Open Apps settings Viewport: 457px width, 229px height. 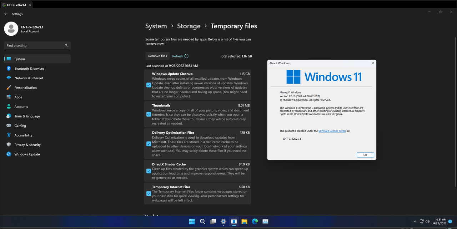37,97
